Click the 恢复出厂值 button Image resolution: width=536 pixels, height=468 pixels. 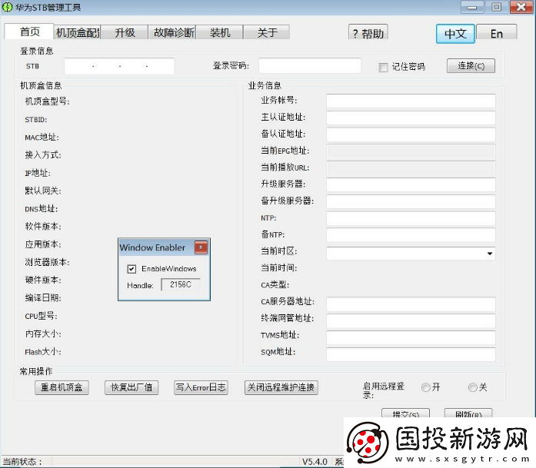[132, 387]
